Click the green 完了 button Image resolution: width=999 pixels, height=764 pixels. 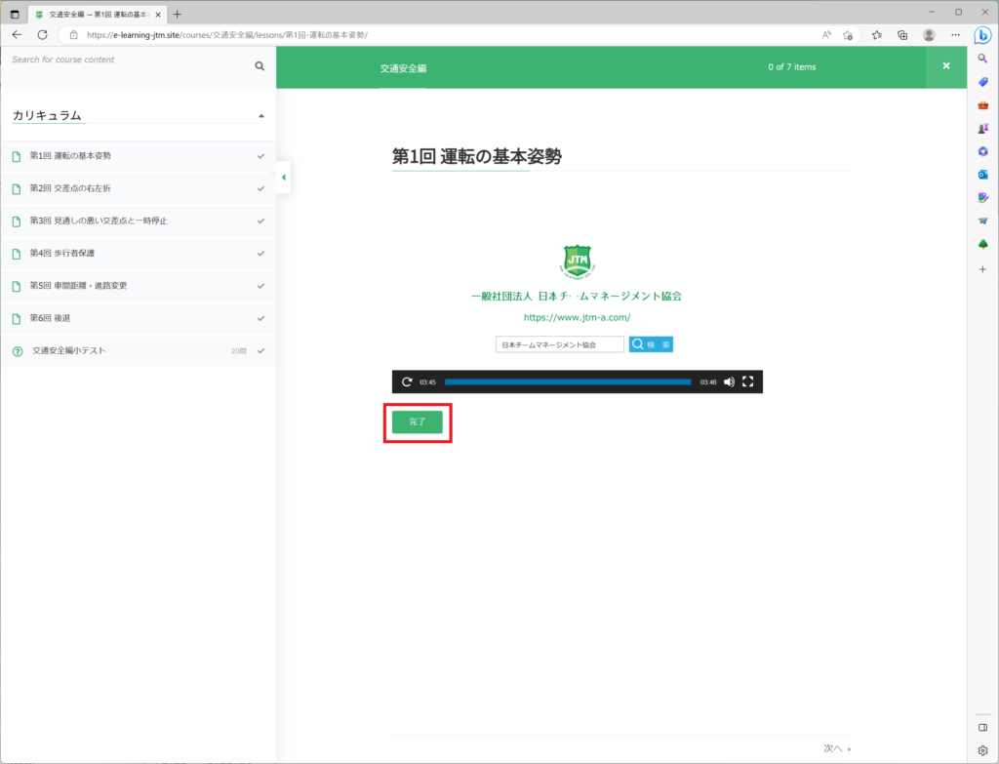point(417,422)
